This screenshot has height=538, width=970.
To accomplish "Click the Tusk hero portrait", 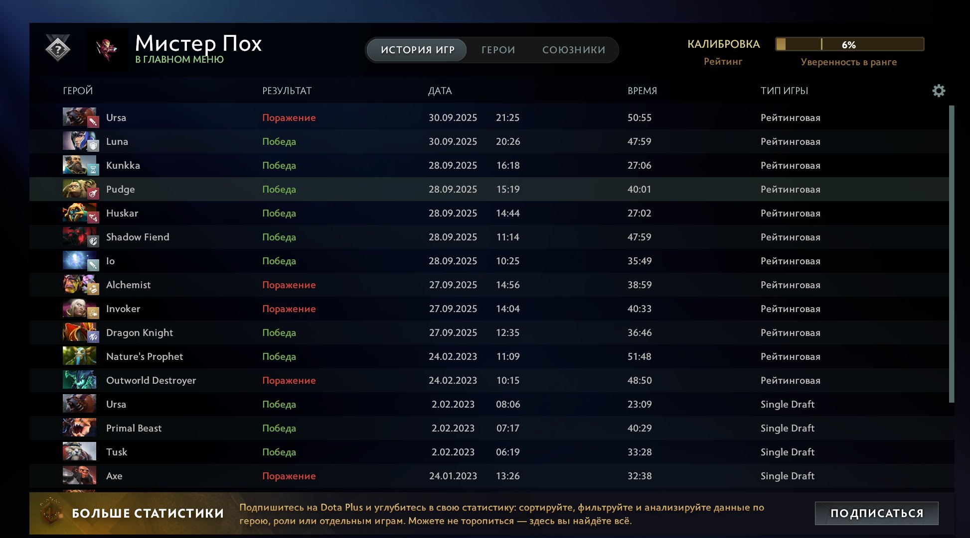I will [79, 452].
